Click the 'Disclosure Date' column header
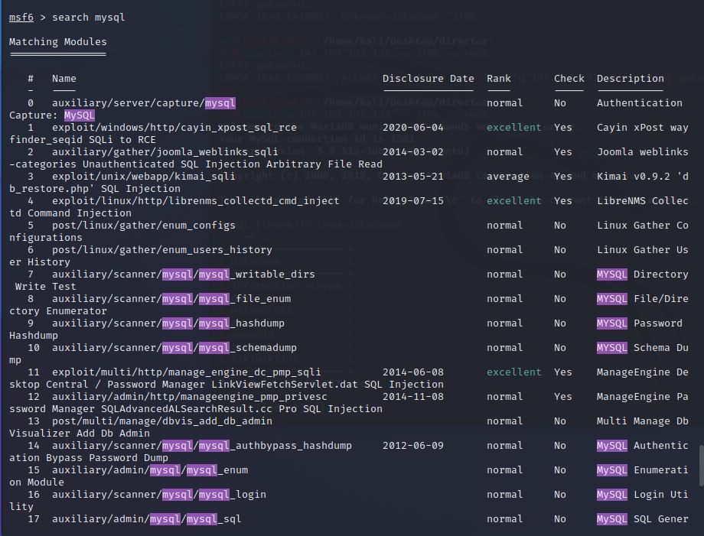 pos(429,79)
